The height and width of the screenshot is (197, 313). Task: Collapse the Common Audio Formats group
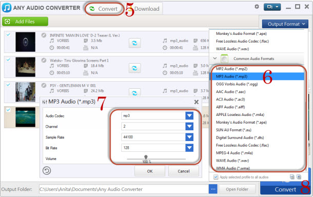click(x=215, y=58)
